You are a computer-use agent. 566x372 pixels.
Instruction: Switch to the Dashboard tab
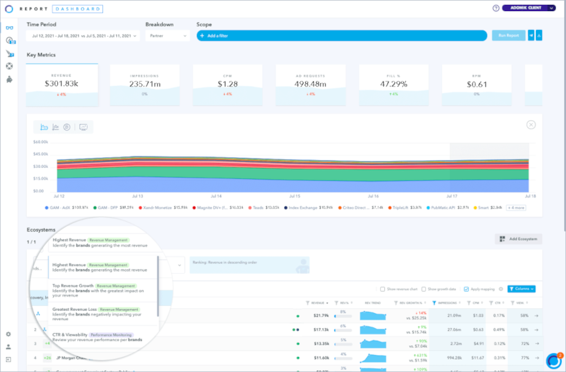pos(77,9)
